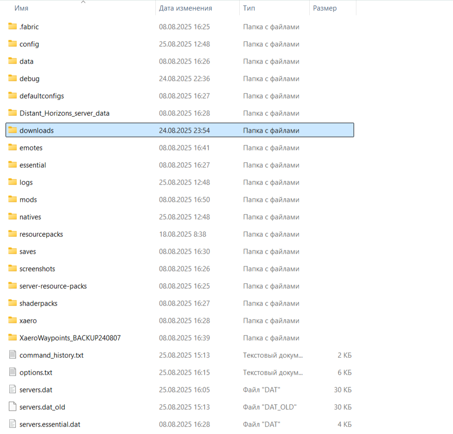Sort files by Размер column header

pyautogui.click(x=325, y=8)
